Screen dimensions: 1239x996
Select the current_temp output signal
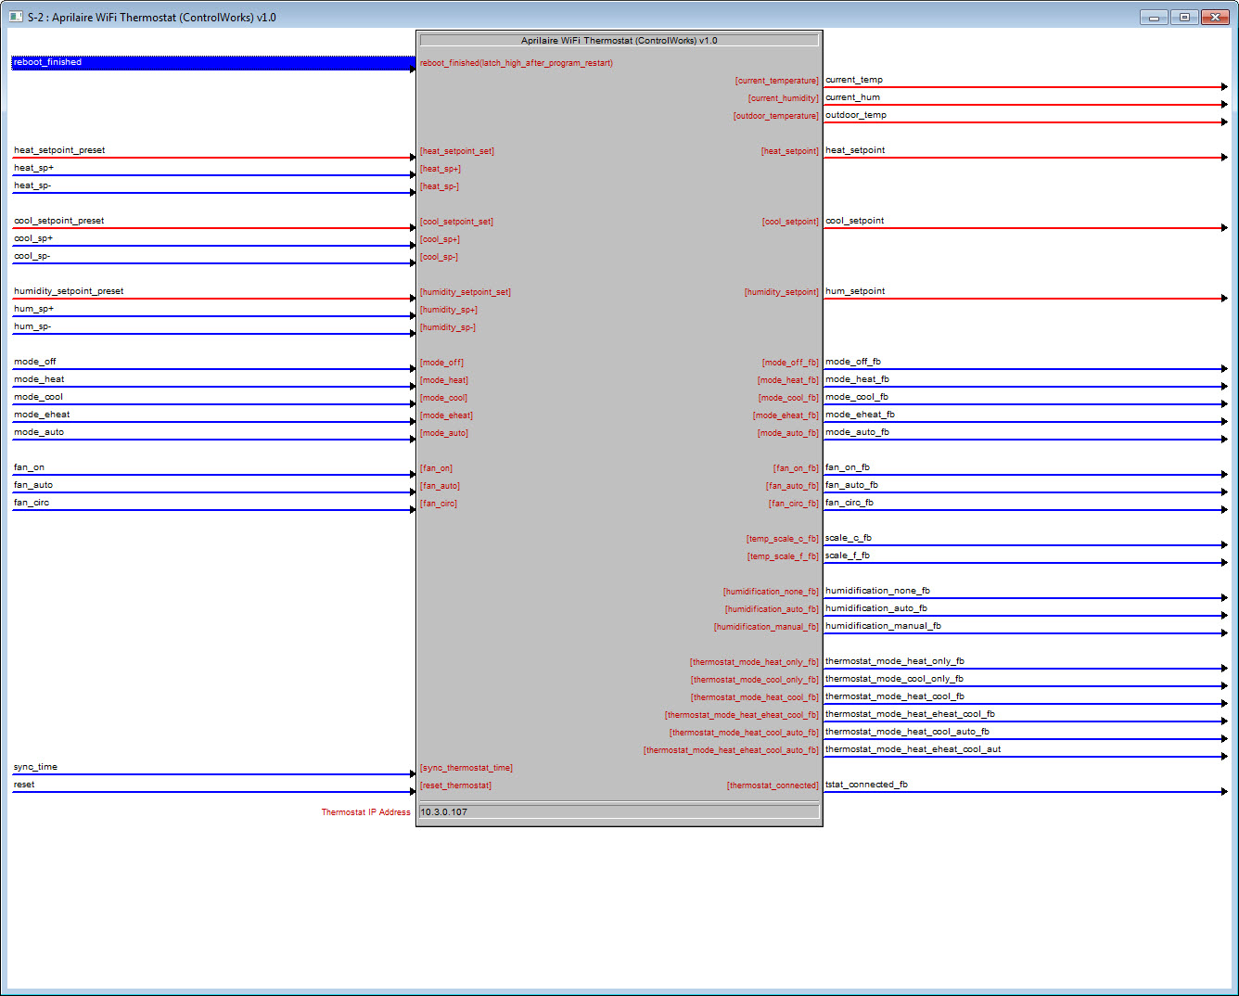pos(854,80)
